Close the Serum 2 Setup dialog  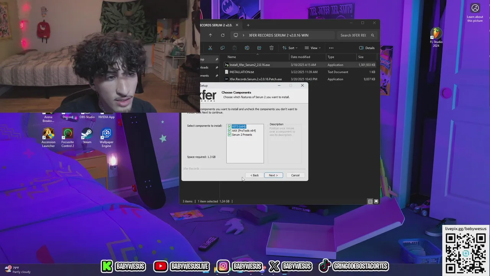point(302,85)
